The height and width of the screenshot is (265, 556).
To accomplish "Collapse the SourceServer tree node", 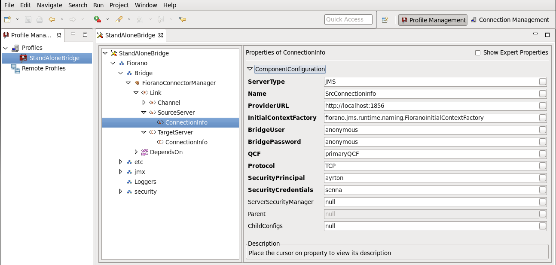I will (144, 113).
